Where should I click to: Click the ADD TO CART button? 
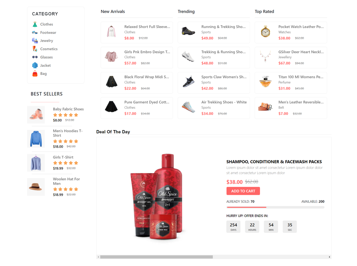coord(243,191)
